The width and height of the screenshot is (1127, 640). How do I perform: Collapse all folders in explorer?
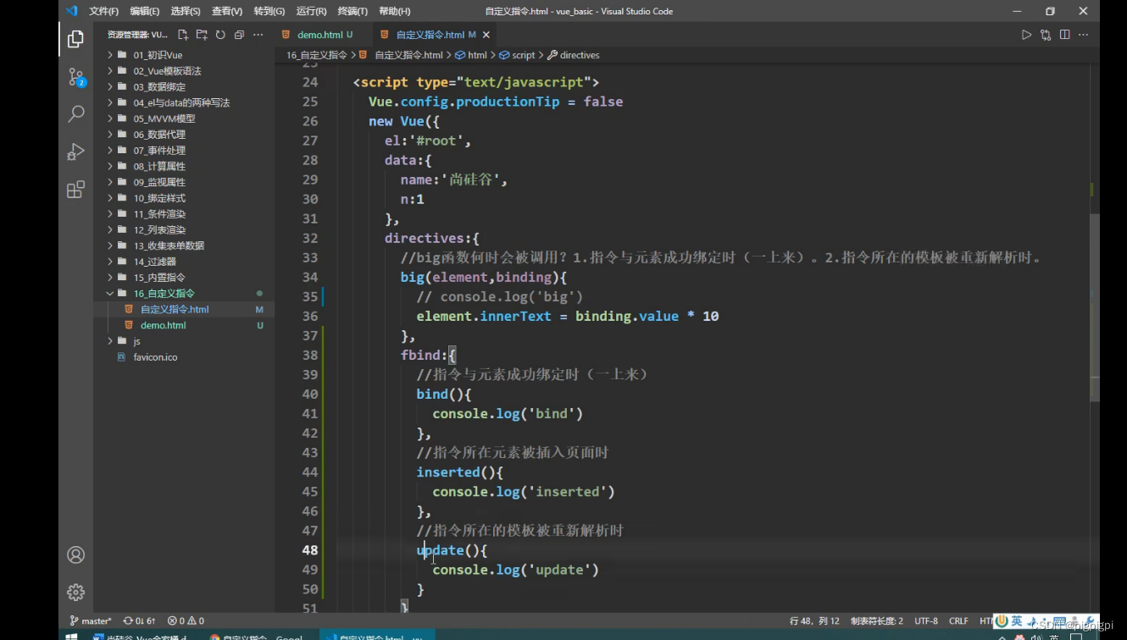pyautogui.click(x=239, y=35)
